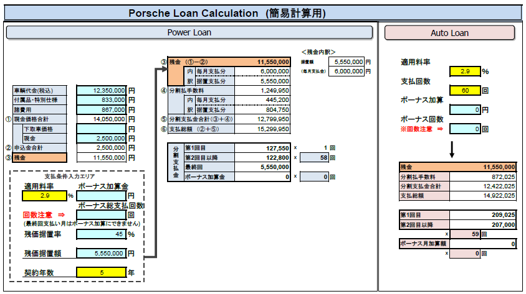Select Power Loan 残金(①-②) orange header cell
526x294 pixels.
tap(229, 62)
